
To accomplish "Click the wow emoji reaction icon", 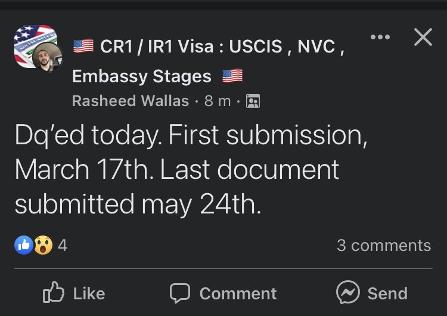I will click(44, 245).
